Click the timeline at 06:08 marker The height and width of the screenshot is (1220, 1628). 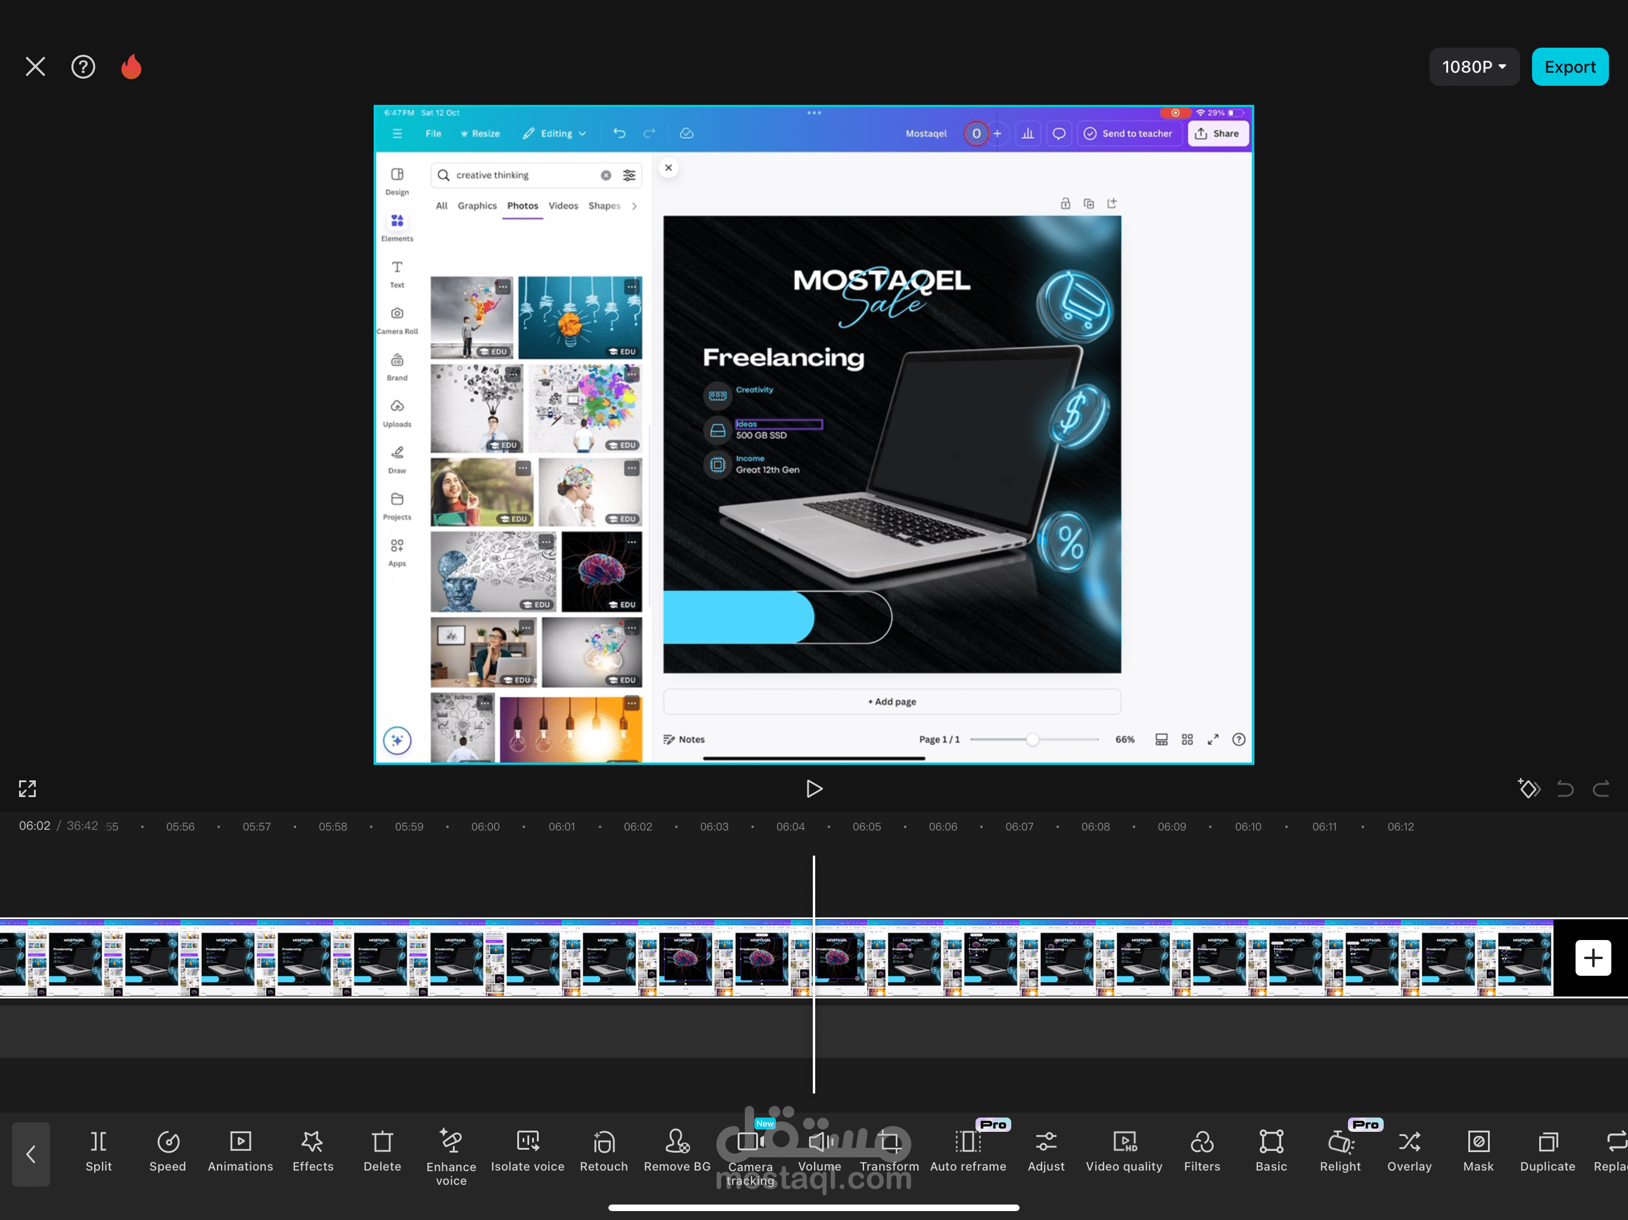pos(1095,827)
